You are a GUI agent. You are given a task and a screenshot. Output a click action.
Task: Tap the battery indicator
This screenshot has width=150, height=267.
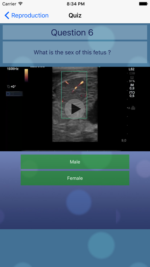[x=143, y=4]
